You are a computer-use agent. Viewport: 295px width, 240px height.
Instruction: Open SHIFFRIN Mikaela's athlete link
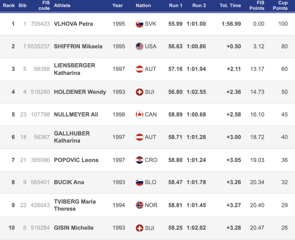78,46
